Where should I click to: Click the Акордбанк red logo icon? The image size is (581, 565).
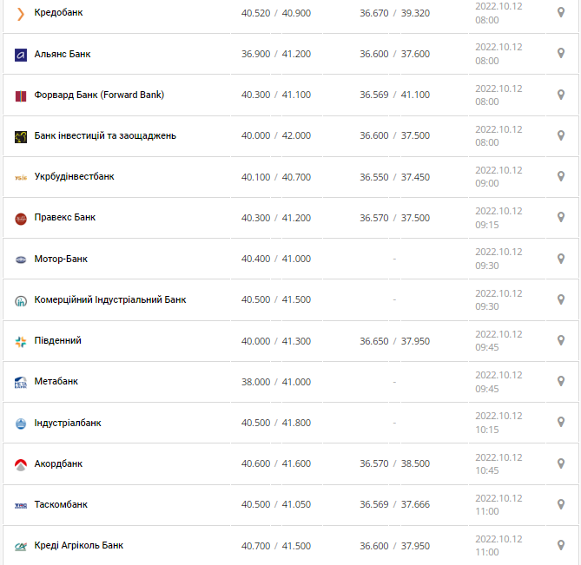point(21,464)
